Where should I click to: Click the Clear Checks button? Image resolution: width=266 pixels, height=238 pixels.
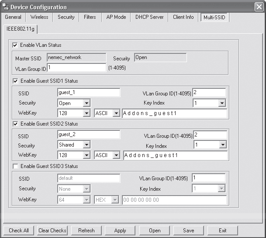pyautogui.click(x=52, y=231)
